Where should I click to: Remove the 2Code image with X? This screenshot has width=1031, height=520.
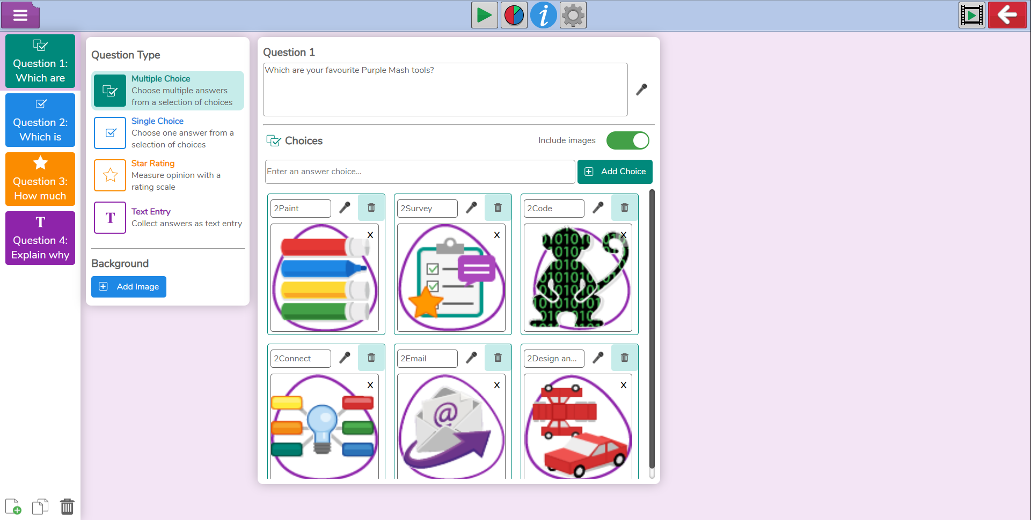coord(624,235)
